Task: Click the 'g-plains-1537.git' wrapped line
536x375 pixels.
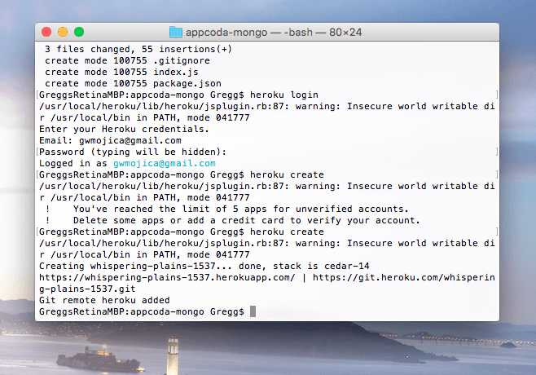Action: point(87,289)
